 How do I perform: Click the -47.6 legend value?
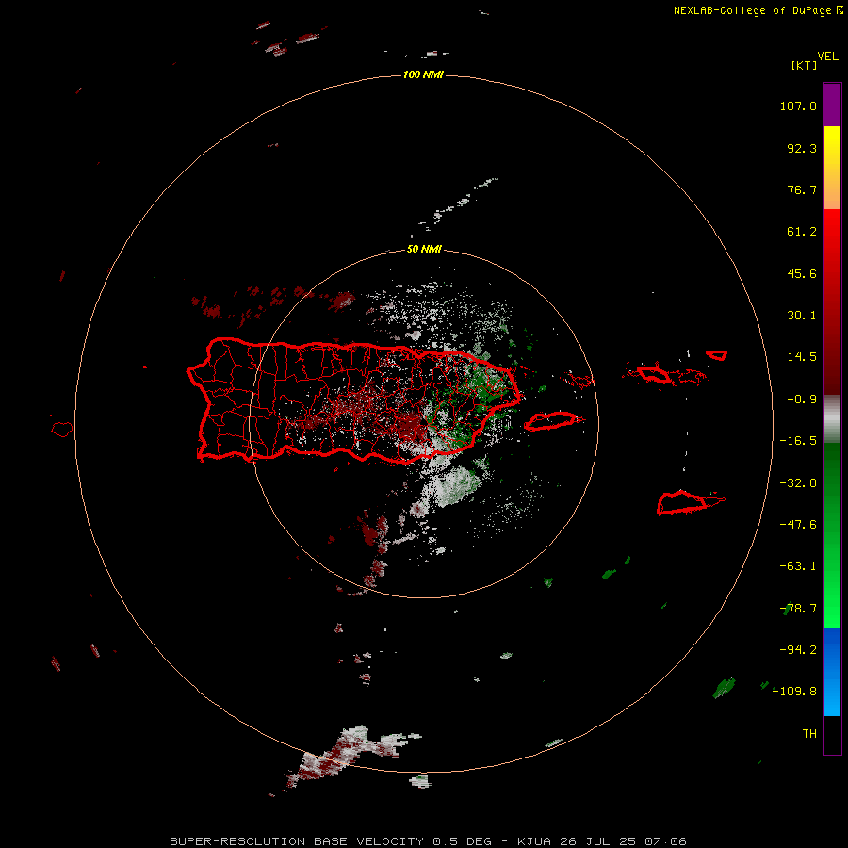(x=798, y=525)
